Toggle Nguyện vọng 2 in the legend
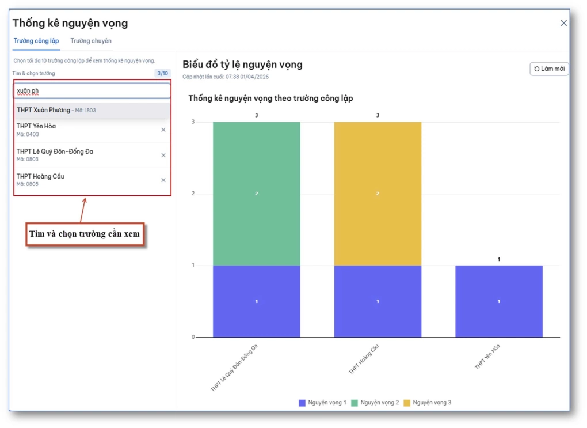 375,403
